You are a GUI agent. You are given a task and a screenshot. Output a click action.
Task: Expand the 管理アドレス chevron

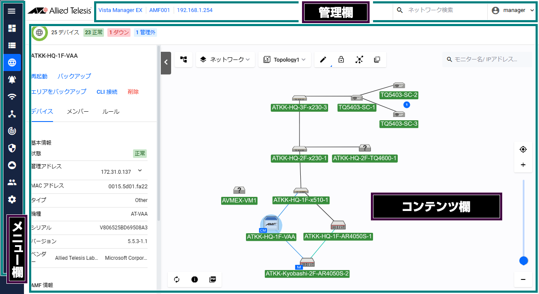click(139, 171)
